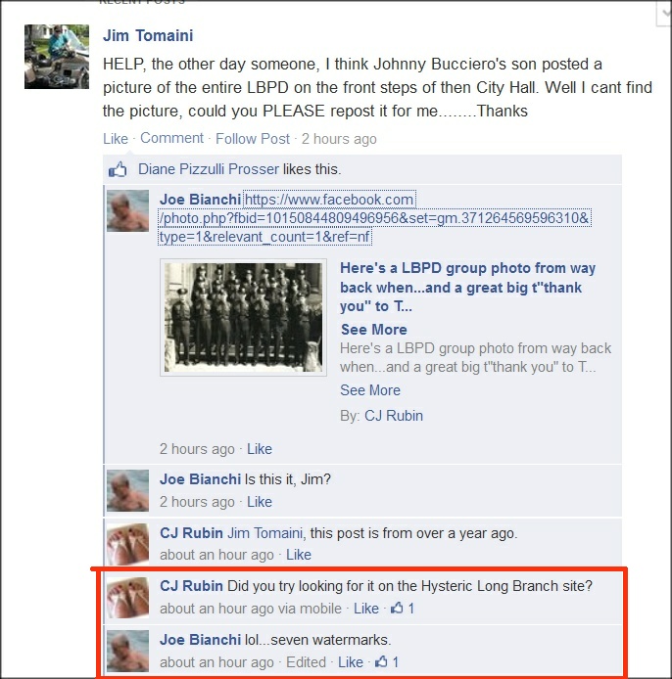Viewport: 672px width, 679px height.
Task: Click Joe Bianchi's avatar on the seven watermarks comment
Action: (128, 652)
